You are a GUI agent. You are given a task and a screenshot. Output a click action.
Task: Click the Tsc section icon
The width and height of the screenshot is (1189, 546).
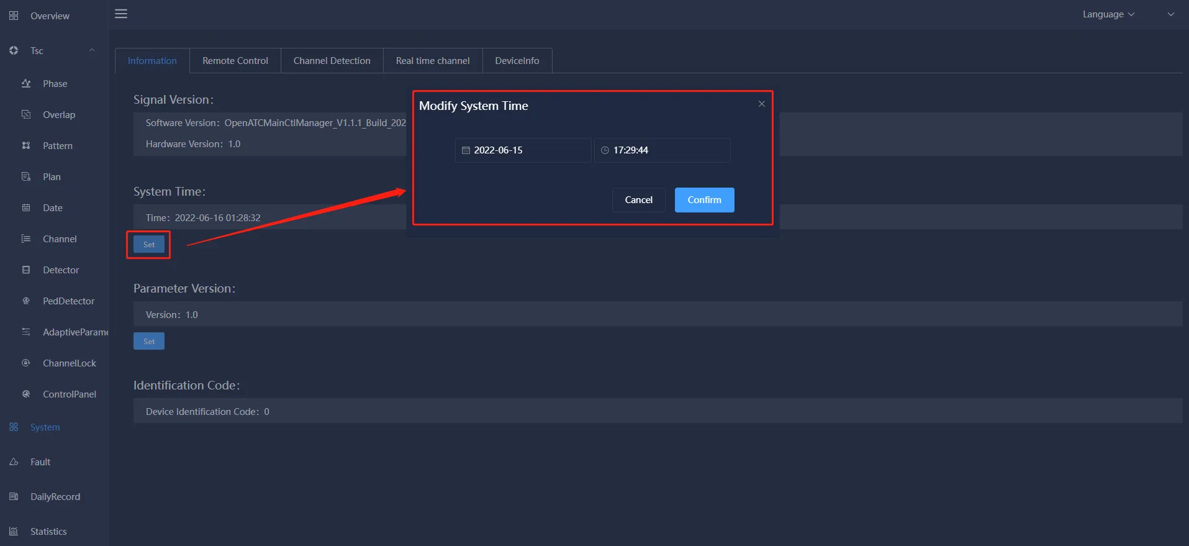tap(14, 50)
